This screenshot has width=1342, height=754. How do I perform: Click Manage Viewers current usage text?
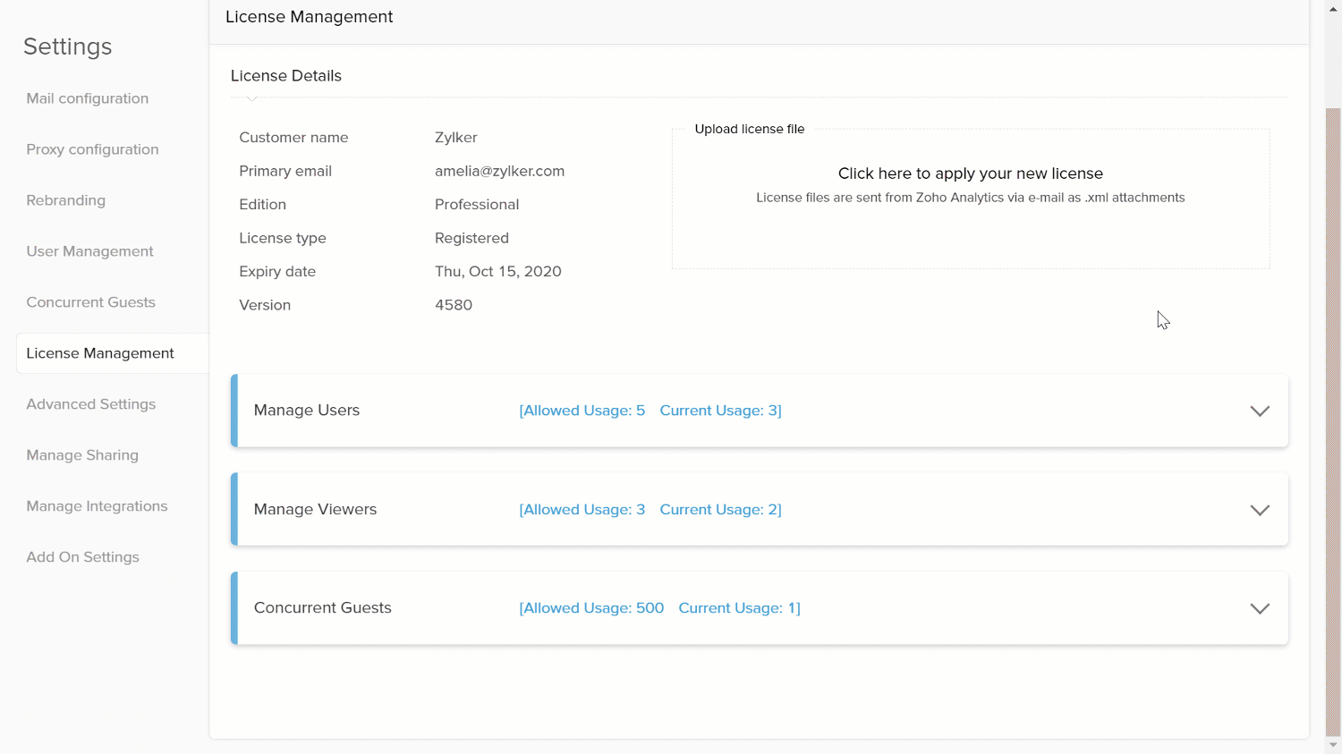(720, 510)
